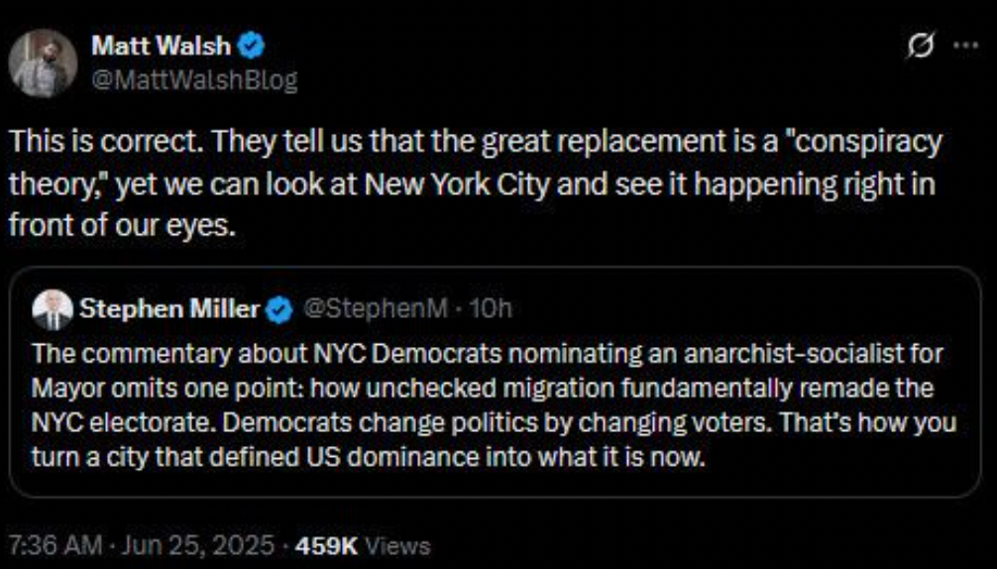Click the Grok slashed-circle icon
The height and width of the screenshot is (569, 997).
pos(921,46)
